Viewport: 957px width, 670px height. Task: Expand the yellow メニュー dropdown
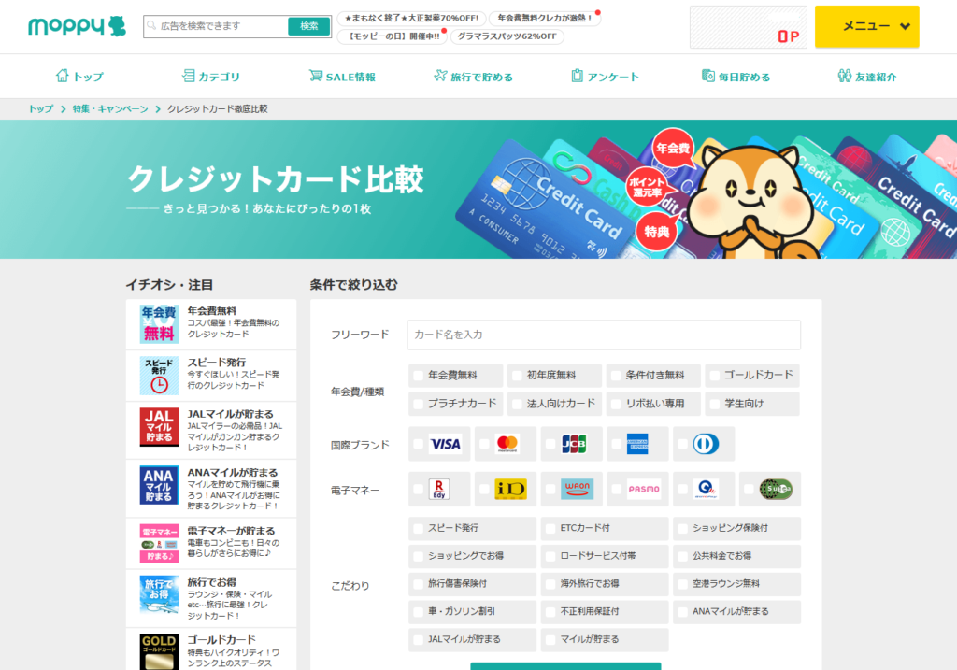click(x=866, y=26)
